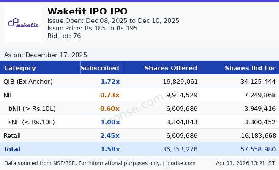
Task: Open the iporise.com link in footer
Action: point(181,163)
